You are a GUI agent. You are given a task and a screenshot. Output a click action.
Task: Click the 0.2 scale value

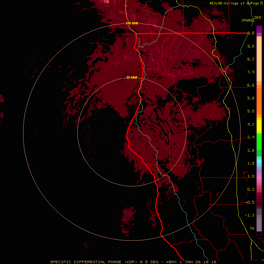[x=251, y=189]
